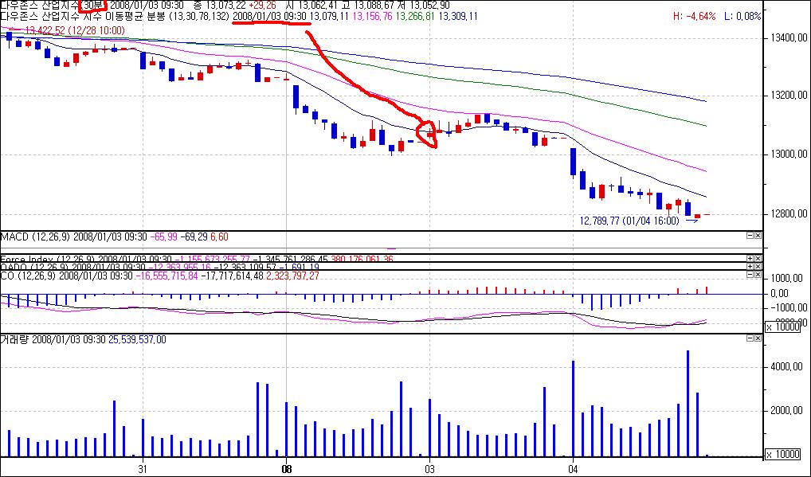
Task: Click the x 10000 scale box in CO panel
Action: click(785, 327)
